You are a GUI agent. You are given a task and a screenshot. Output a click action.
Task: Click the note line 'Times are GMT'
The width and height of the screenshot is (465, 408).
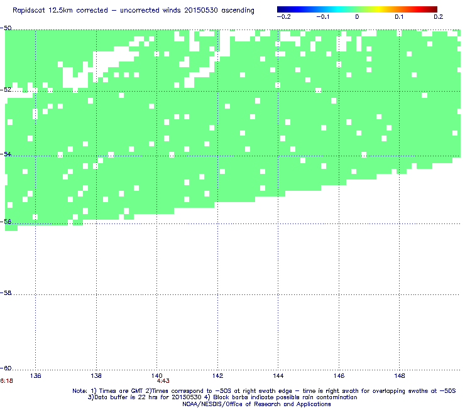264,391
